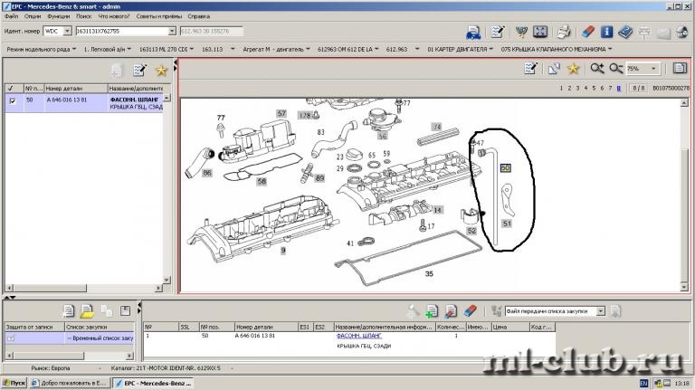Click the star favorite icon above parts list
The image size is (695, 390).
click(x=161, y=70)
